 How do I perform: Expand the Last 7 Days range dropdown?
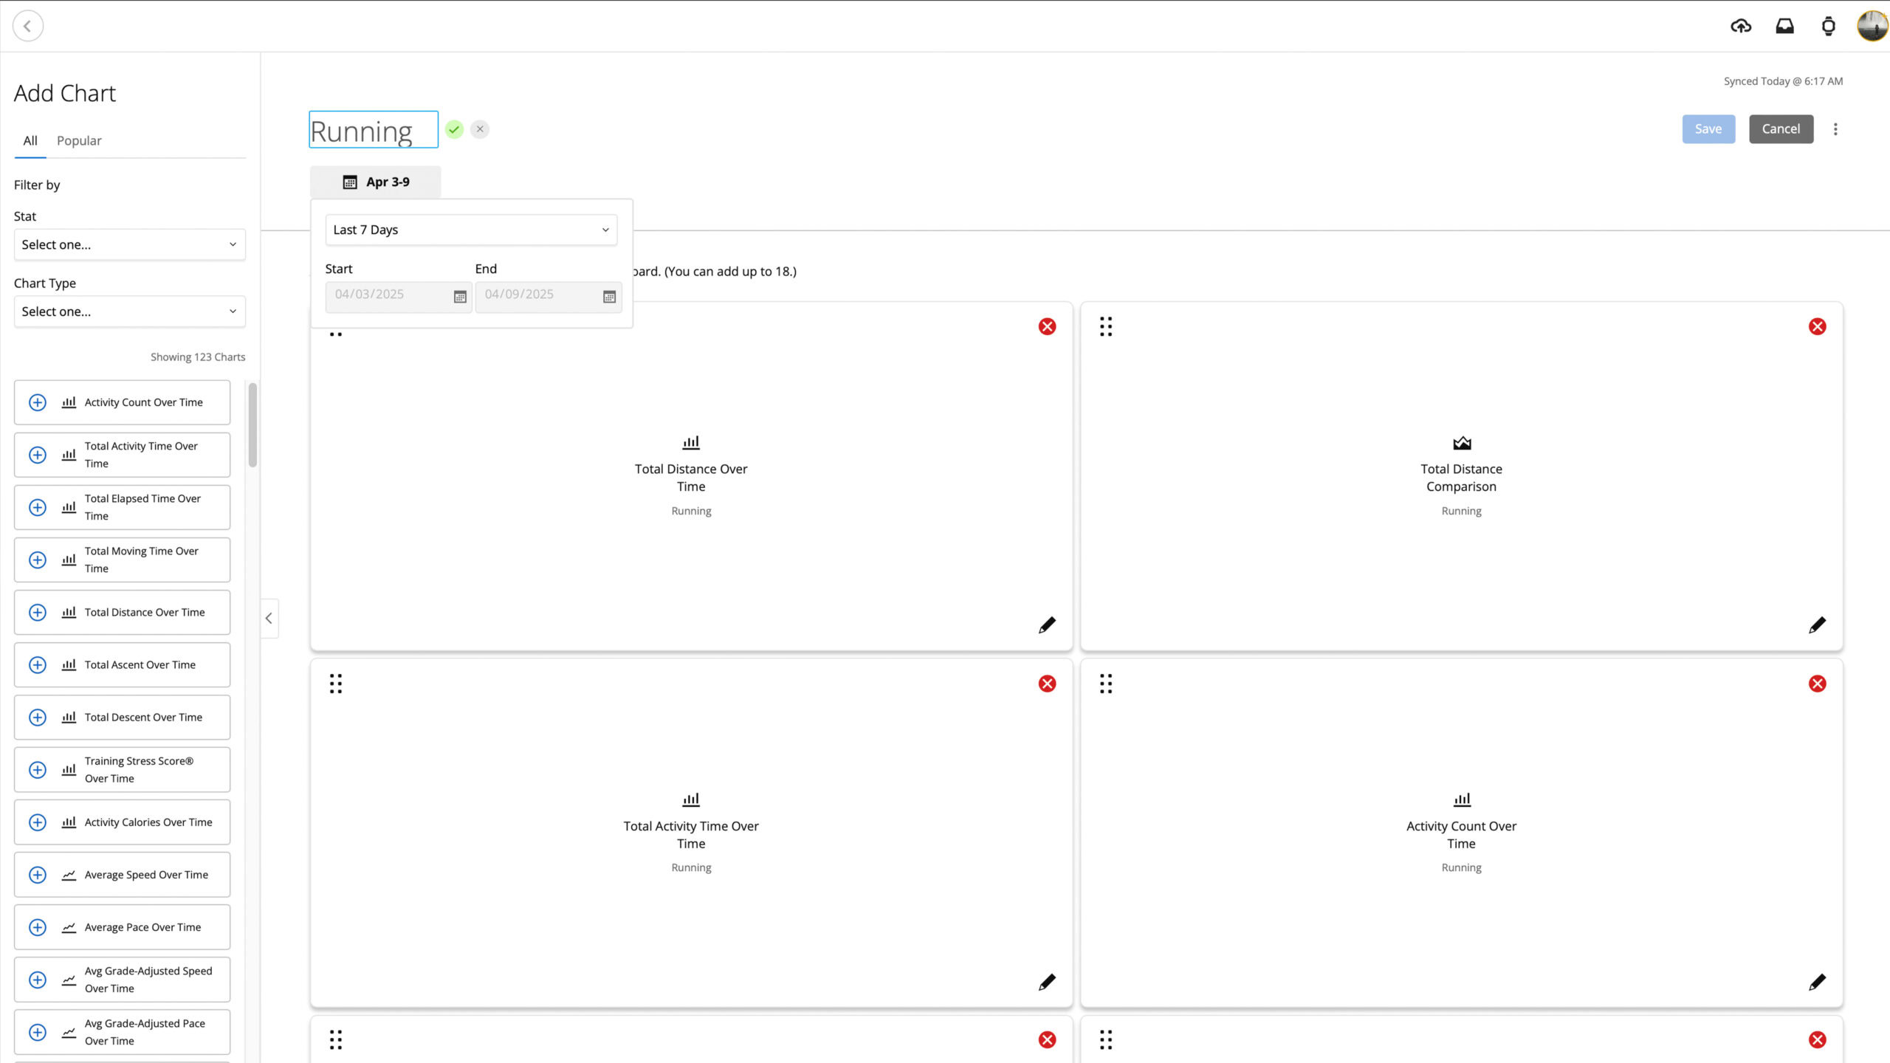[470, 230]
